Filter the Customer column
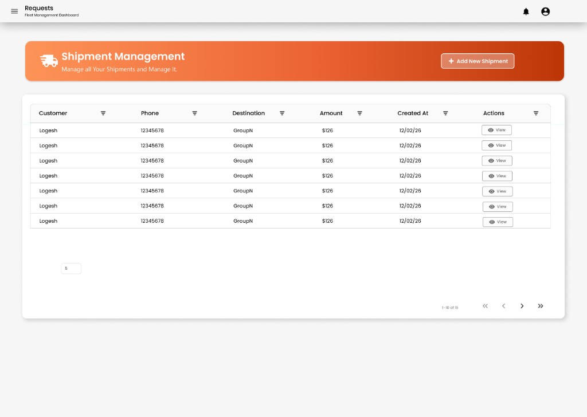 (103, 113)
